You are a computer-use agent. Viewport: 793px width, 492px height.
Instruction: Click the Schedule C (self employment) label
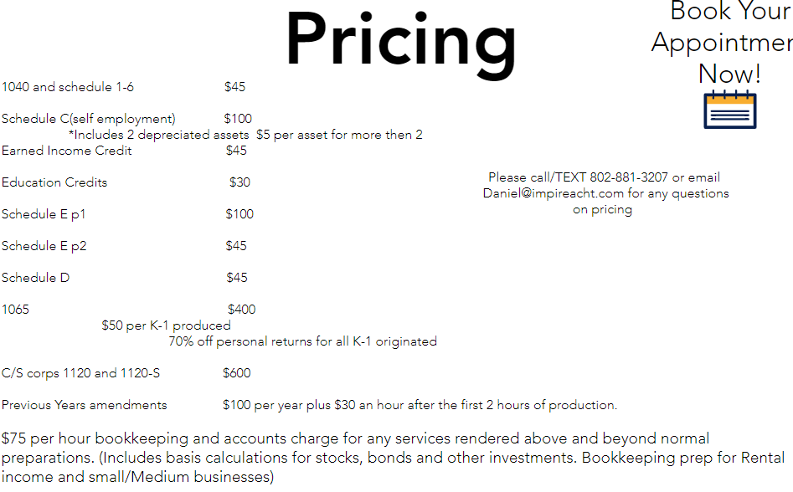click(89, 119)
